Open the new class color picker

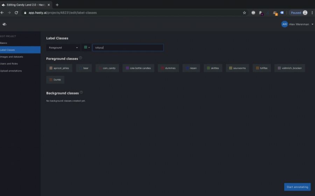coord(86,47)
